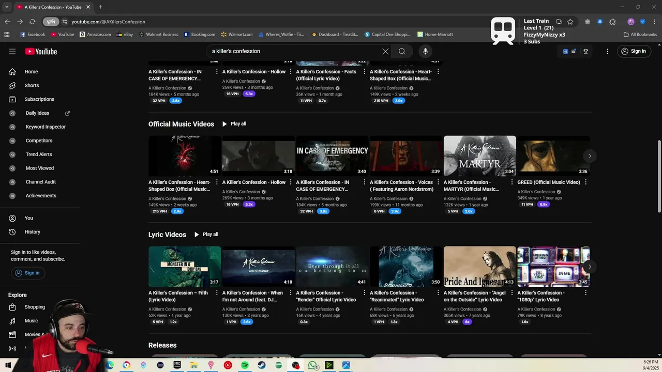Open WhatsApp from the taskbar
The width and height of the screenshot is (662, 372).
[312, 365]
